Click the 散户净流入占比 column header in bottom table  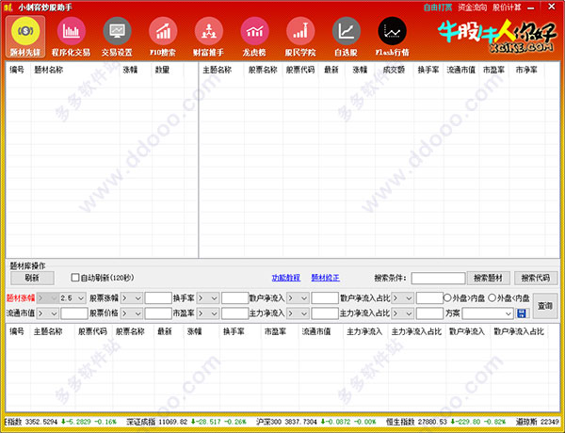519,331
